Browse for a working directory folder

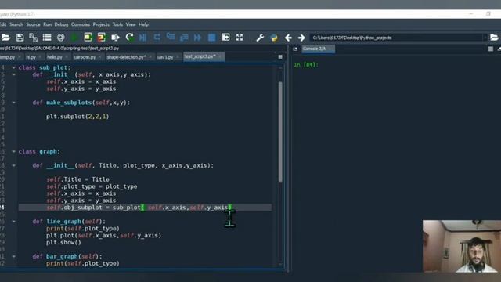click(x=494, y=38)
